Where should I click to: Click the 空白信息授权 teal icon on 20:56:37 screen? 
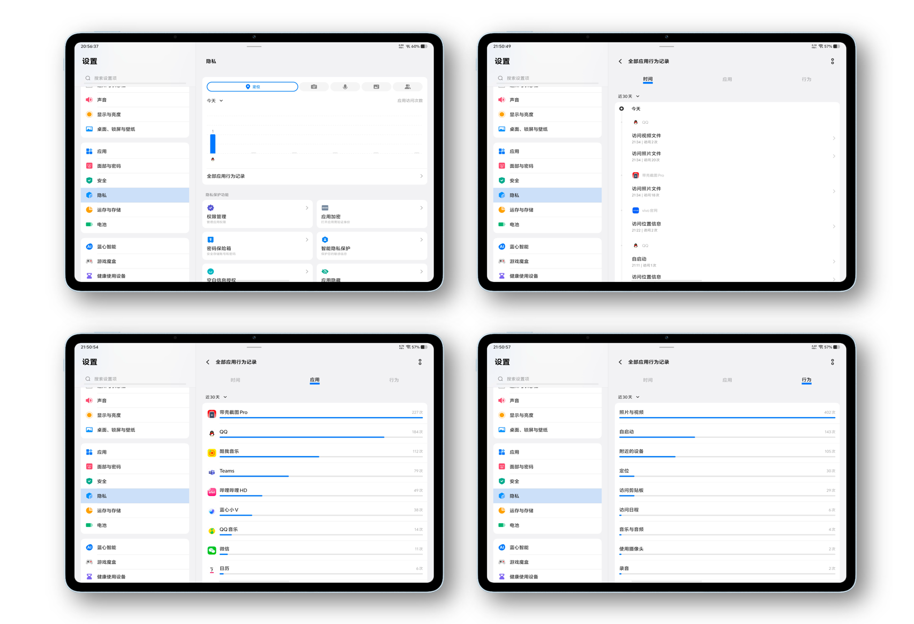pyautogui.click(x=211, y=271)
